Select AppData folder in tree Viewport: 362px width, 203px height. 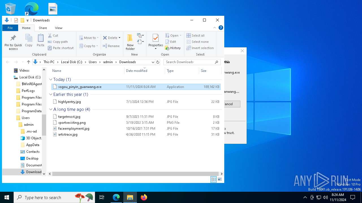coord(33,145)
